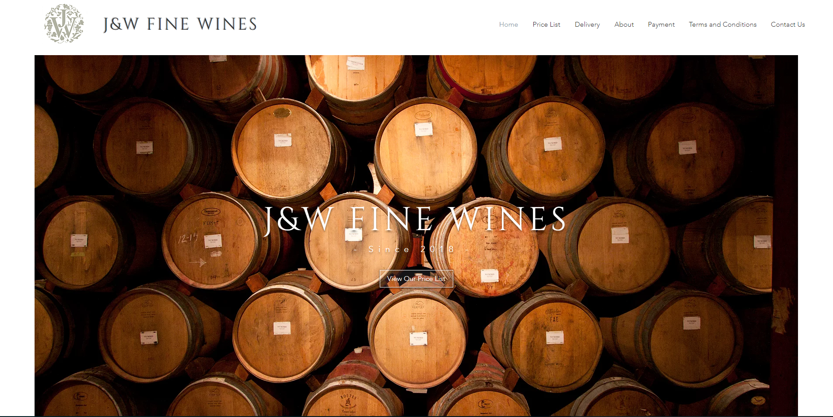Click the chalk arrow drawn on barrel
This screenshot has width=833, height=417.
point(197,262)
